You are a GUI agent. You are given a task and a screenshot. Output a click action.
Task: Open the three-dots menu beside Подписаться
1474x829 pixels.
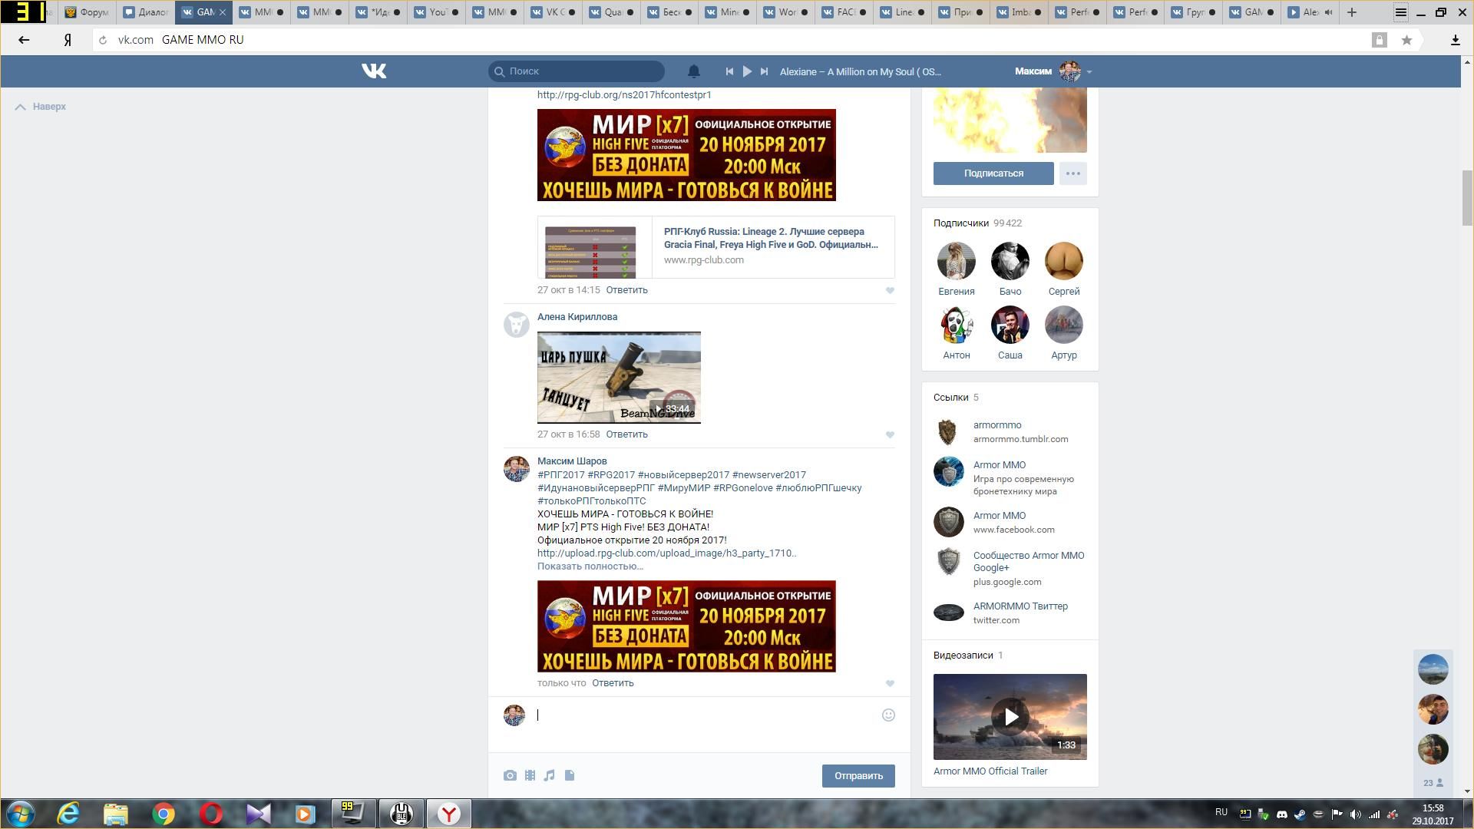click(1072, 173)
